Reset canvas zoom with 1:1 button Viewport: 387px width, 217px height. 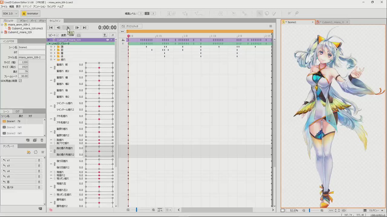(x=331, y=210)
